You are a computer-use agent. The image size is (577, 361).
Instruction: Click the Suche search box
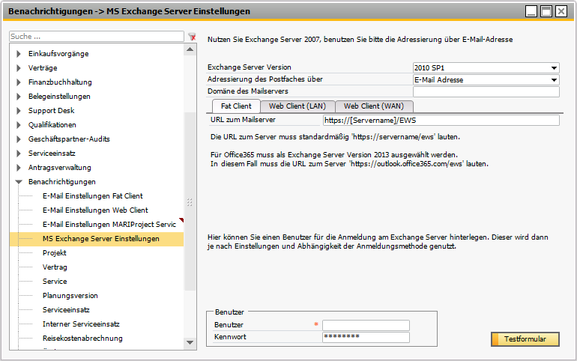[x=96, y=36]
